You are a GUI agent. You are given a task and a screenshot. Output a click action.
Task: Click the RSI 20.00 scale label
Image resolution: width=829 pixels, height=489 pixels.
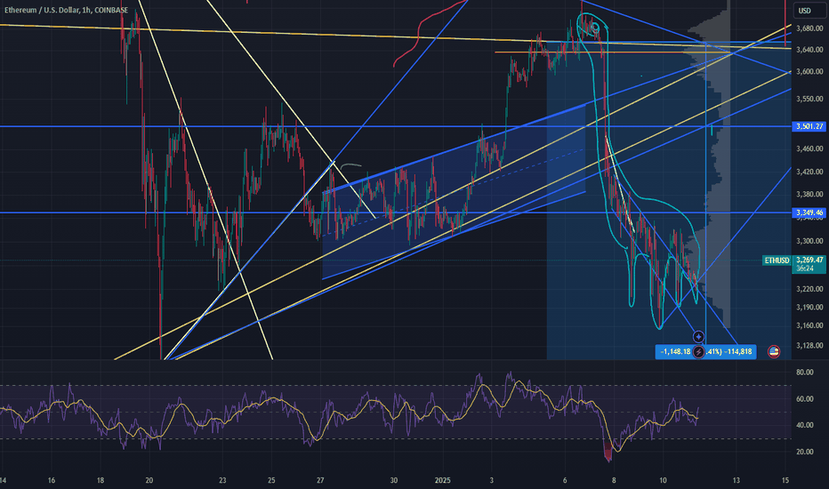(805, 452)
